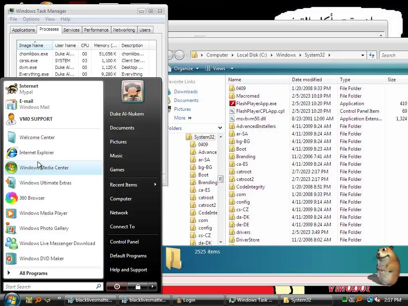
Task: Expand Recent Items submenu
Action: (x=133, y=185)
